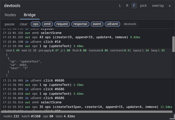
Task: Select the 17:21:56.809 click #6686 row
Action: [x=86, y=98]
